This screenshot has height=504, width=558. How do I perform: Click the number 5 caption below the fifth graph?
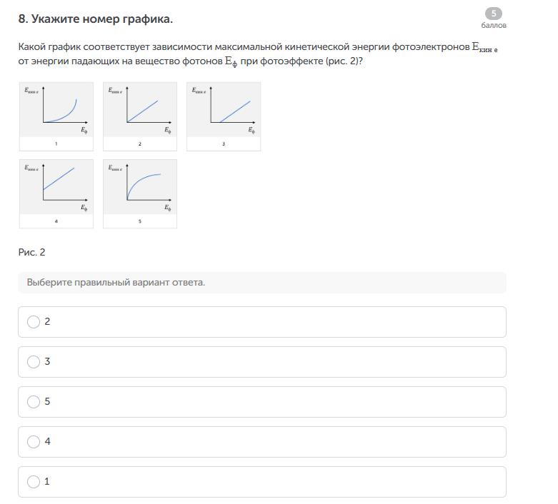(x=140, y=221)
